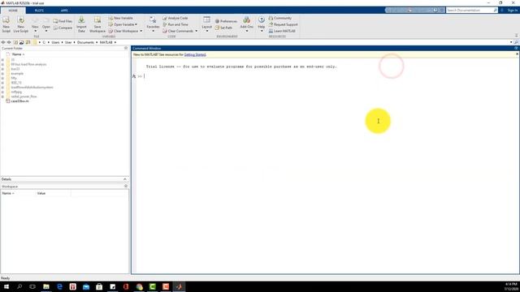Viewport: 520px width, 292px height.
Task: Click the Find Files tool
Action: [x=63, y=21]
